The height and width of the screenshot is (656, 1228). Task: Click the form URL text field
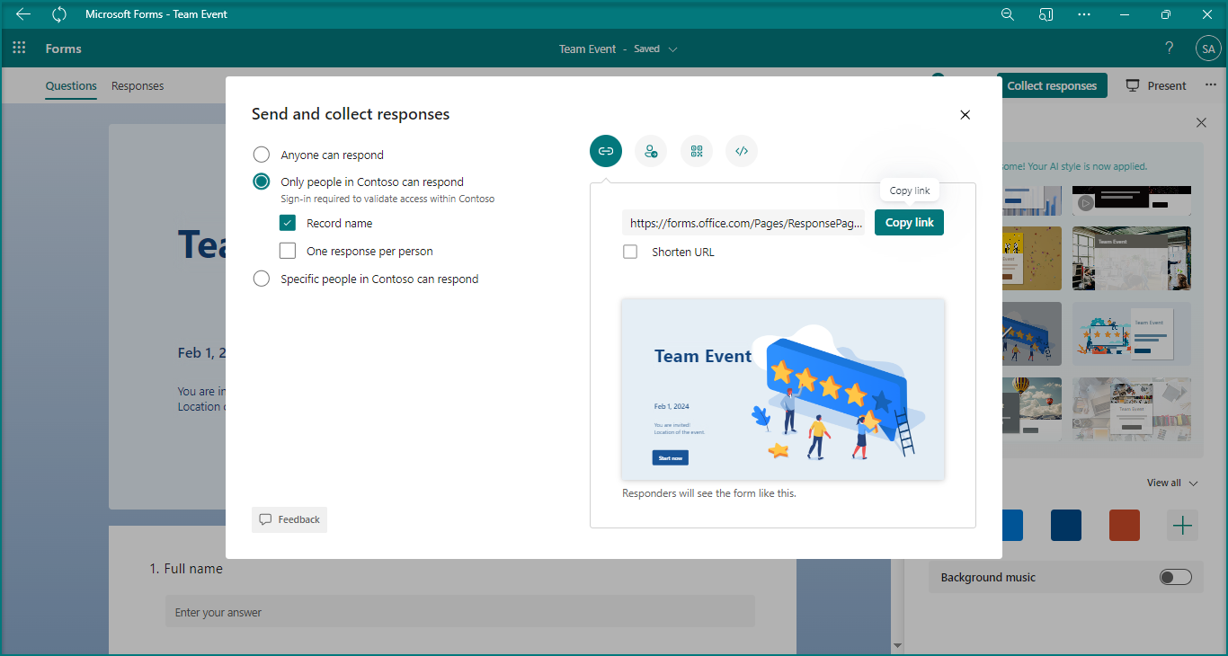click(x=743, y=223)
